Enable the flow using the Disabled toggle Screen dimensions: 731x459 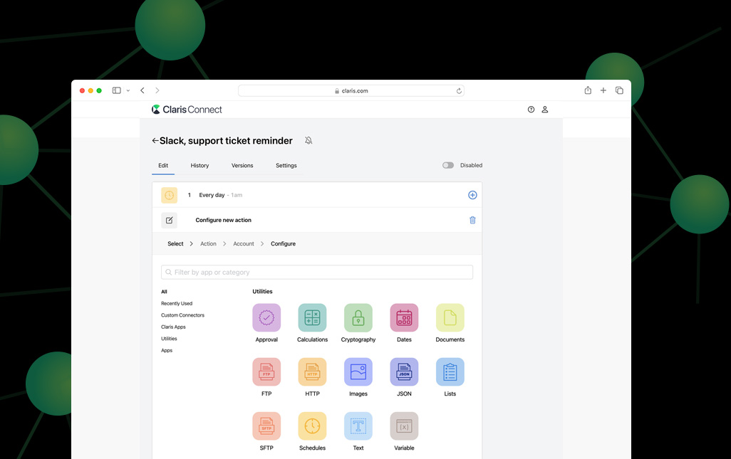pyautogui.click(x=448, y=165)
